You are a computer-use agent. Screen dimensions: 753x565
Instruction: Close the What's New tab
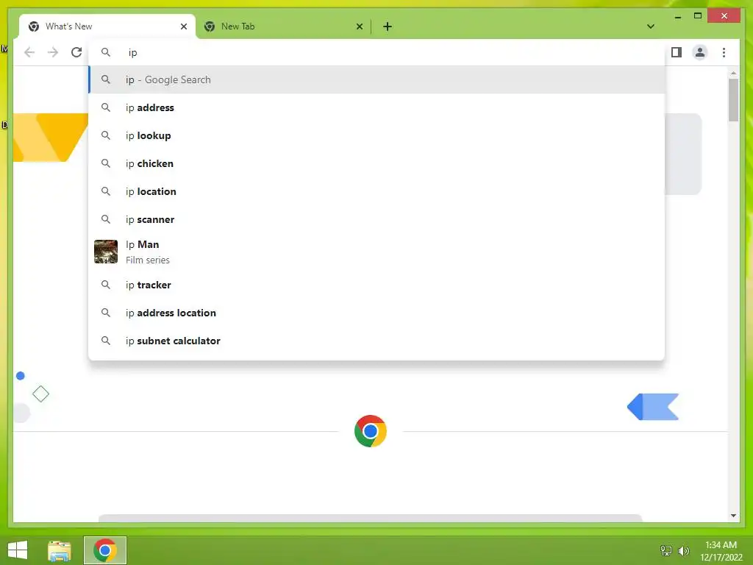(x=183, y=26)
